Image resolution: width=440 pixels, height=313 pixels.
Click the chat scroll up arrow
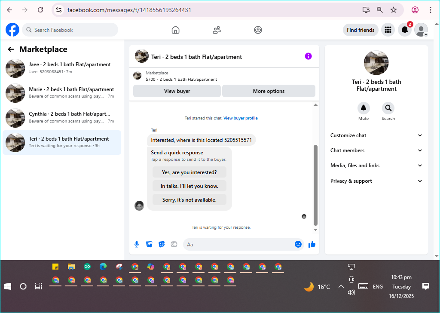315,105
